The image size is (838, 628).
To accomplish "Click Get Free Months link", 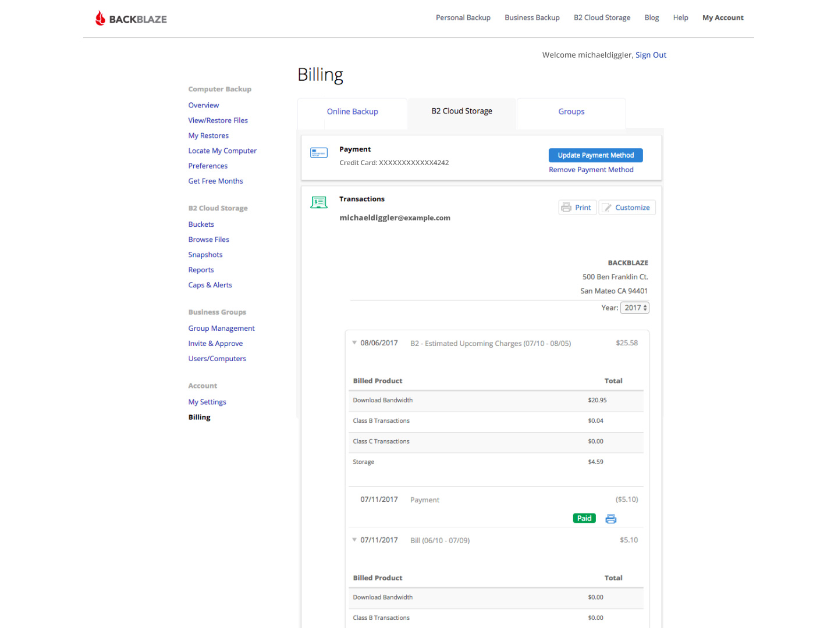I will pyautogui.click(x=215, y=181).
